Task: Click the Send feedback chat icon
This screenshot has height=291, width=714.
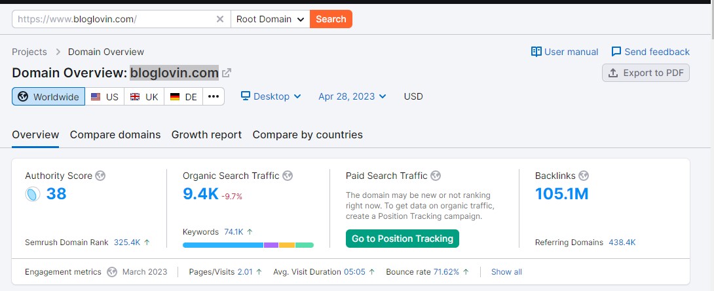Action: [x=616, y=52]
